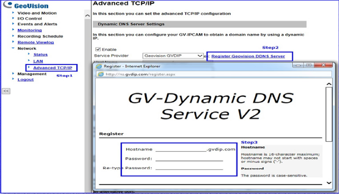Open the Monitoring link
339x194 pixels.
(30, 30)
